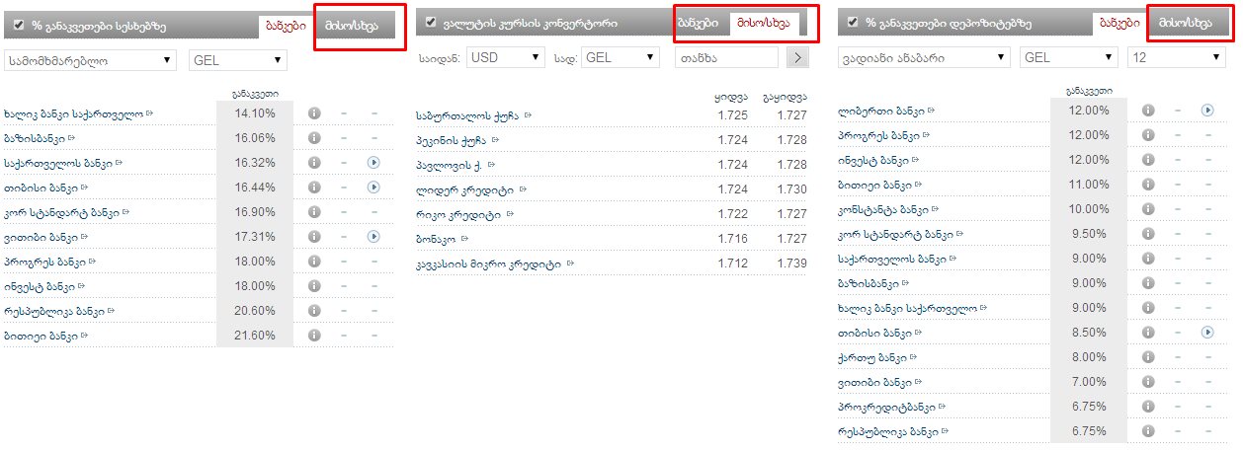1243x451 pixels.
Task: Select მისო/სხვა tab in loans panel
Action: [x=352, y=27]
